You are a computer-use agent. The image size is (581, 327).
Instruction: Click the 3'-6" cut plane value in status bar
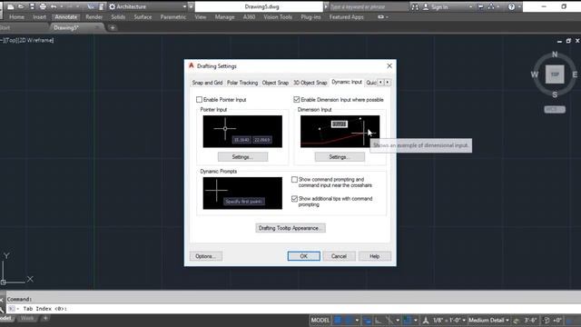point(530,321)
